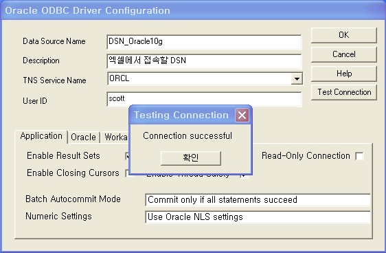Click the 'Batch Autocommit Mode' label

coord(73,199)
